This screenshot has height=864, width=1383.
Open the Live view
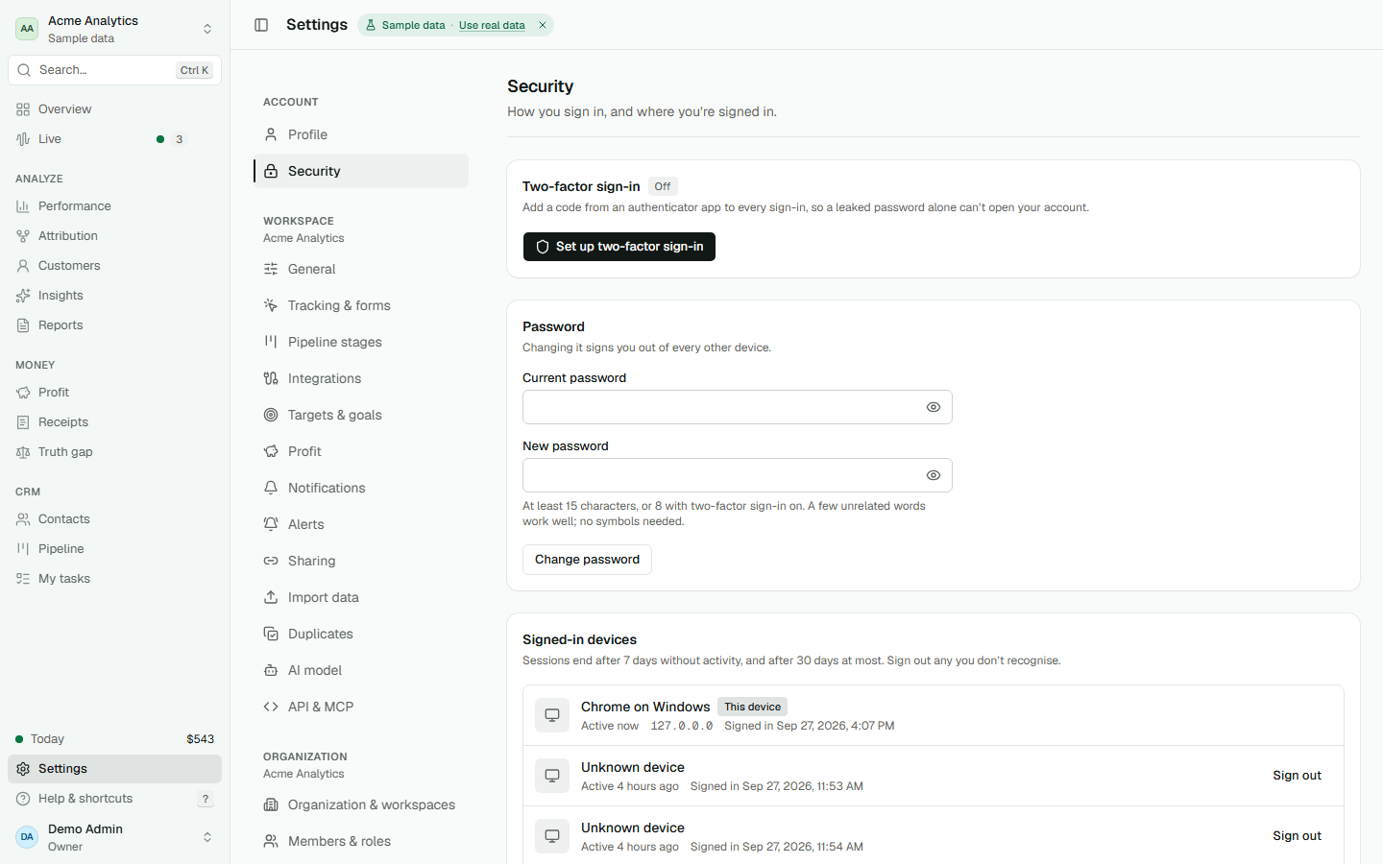114,139
